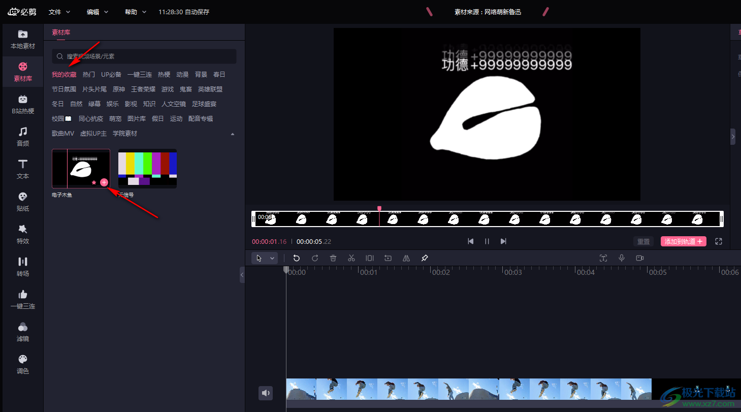Image resolution: width=741 pixels, height=412 pixels.
Task: Open the 贴纸 sticker panel
Action: (x=23, y=202)
